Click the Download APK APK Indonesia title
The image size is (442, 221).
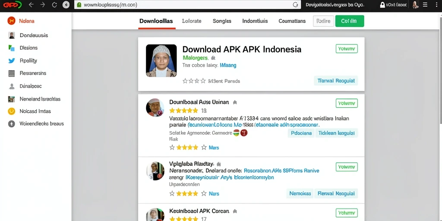click(242, 49)
